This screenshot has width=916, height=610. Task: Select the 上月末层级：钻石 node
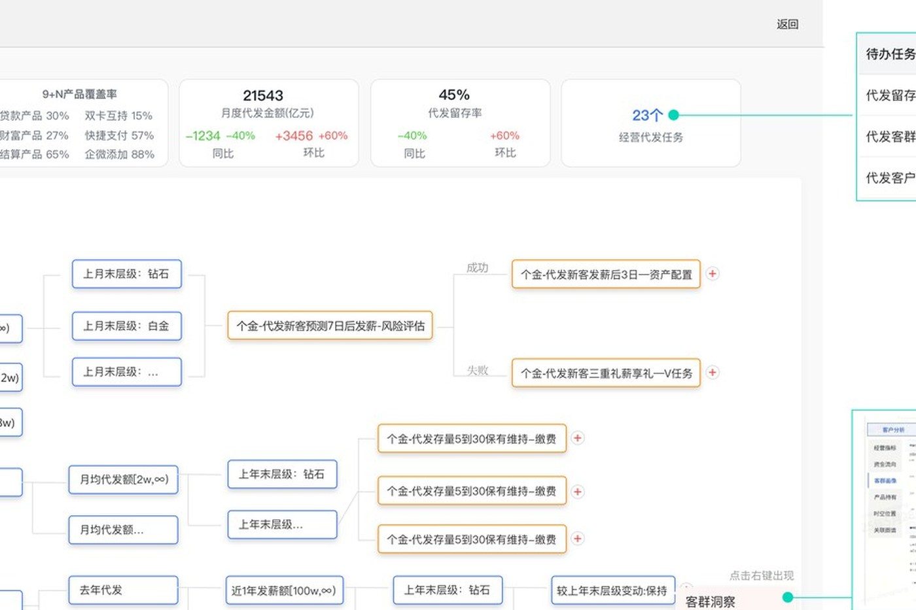point(126,274)
